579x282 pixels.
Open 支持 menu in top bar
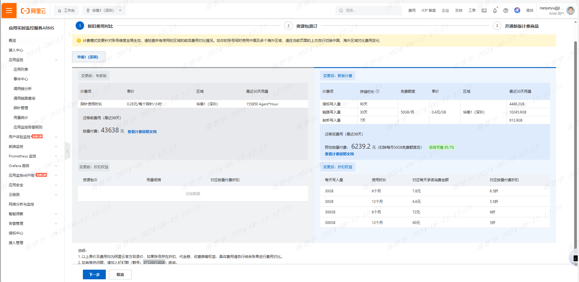[458, 11]
